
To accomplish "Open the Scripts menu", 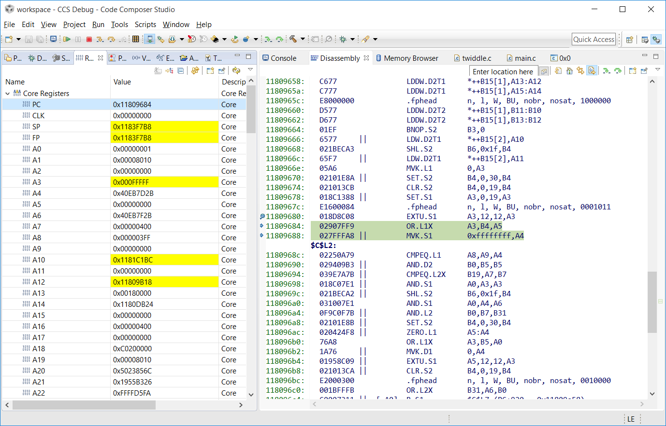I will point(145,25).
